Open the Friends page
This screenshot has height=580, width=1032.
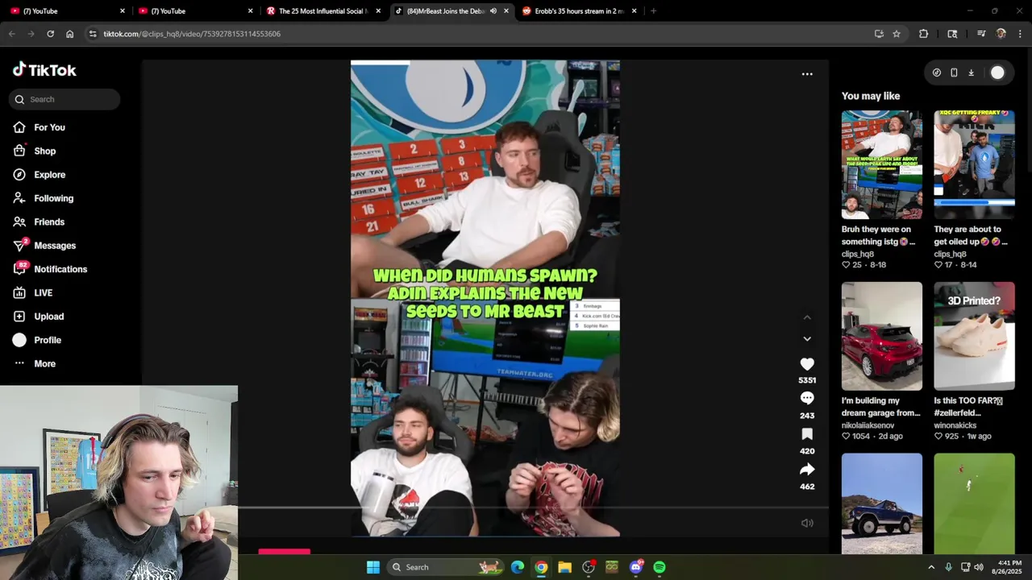(x=39, y=222)
